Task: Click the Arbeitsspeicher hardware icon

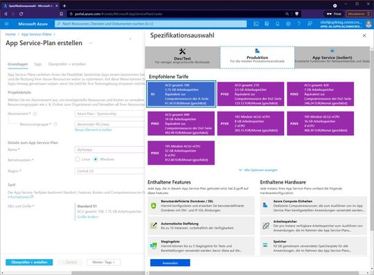Action: click(x=266, y=226)
